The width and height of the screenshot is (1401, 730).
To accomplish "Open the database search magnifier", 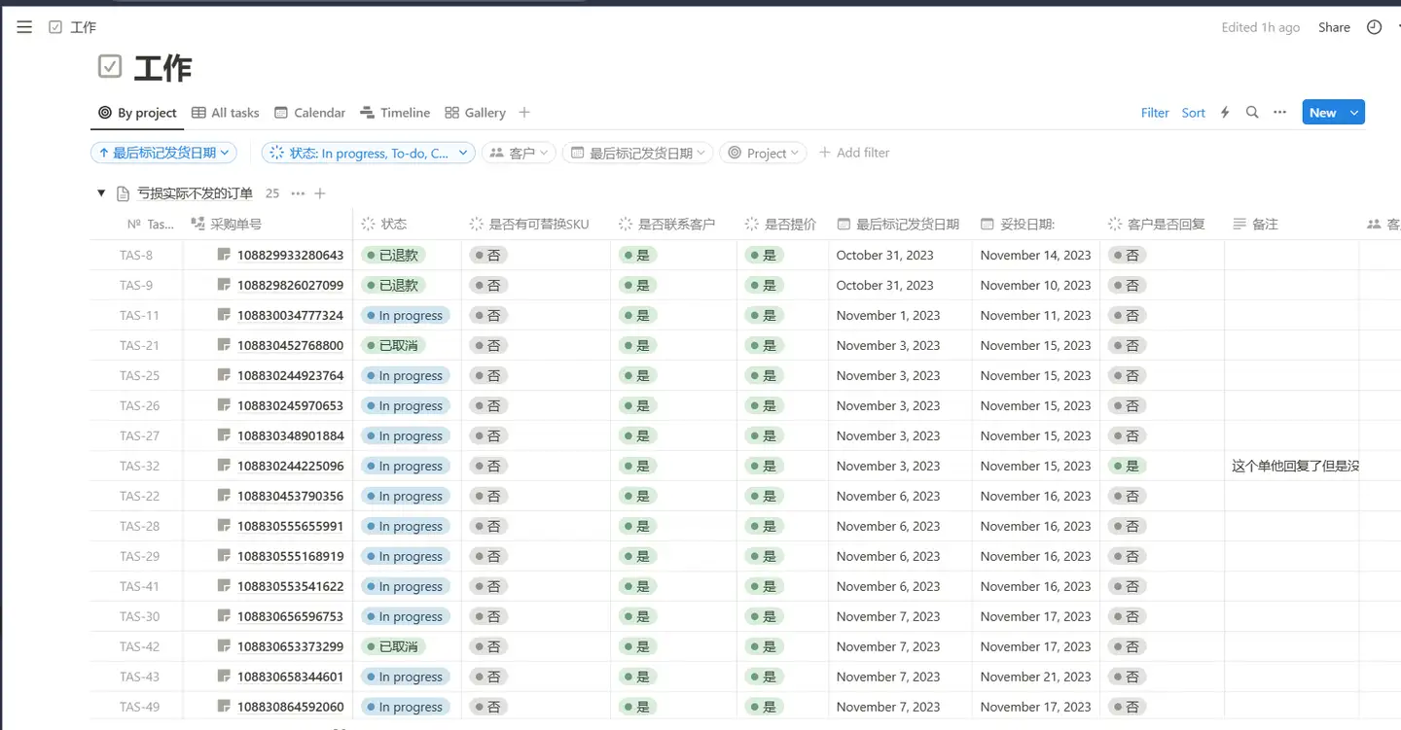I will coord(1252,113).
